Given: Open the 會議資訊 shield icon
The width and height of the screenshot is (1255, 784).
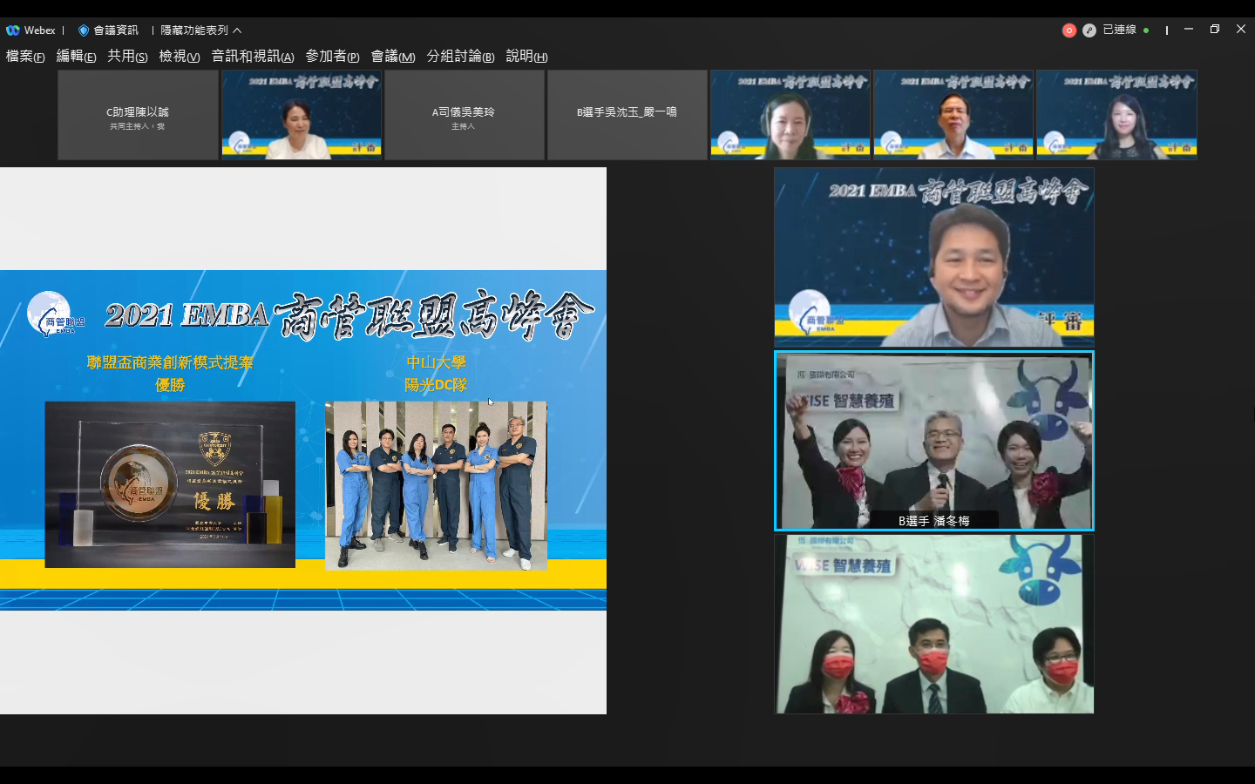Looking at the screenshot, I should [84, 30].
